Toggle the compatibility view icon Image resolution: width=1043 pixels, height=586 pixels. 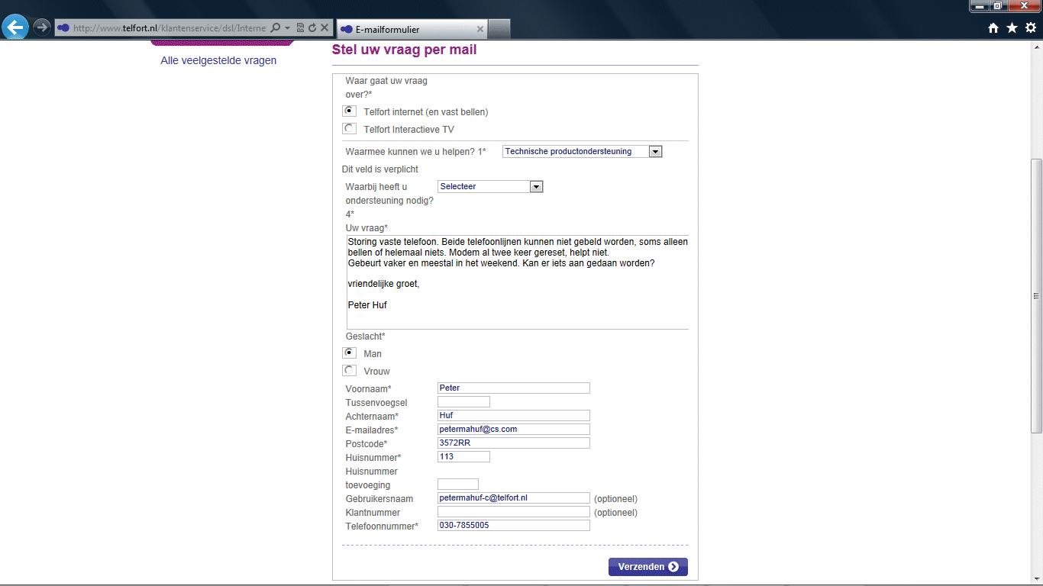click(300, 28)
